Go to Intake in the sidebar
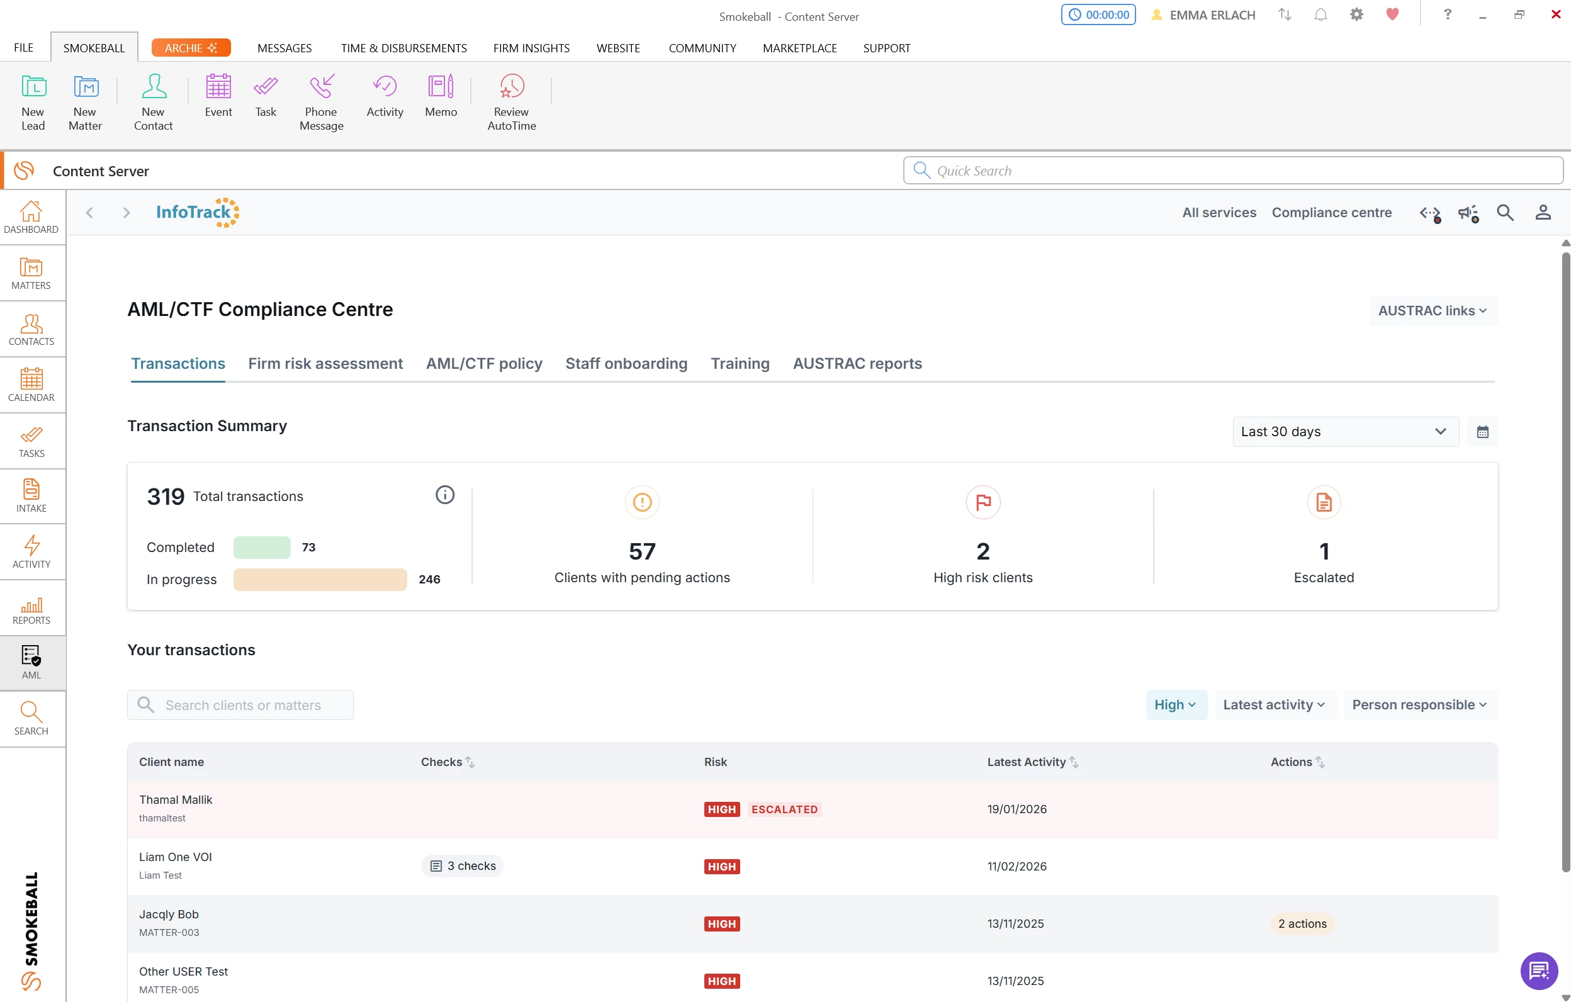The height and width of the screenshot is (1002, 1571). point(31,496)
